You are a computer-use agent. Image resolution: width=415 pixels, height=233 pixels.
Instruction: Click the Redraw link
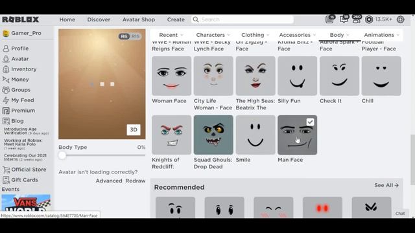click(136, 181)
